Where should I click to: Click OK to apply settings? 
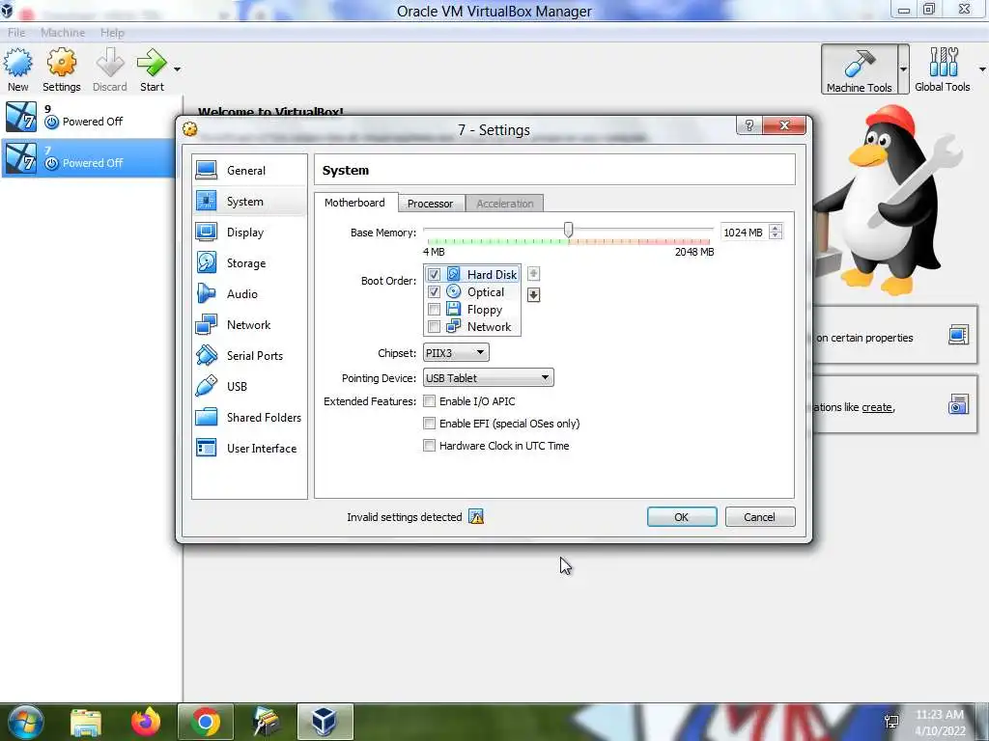pos(682,517)
